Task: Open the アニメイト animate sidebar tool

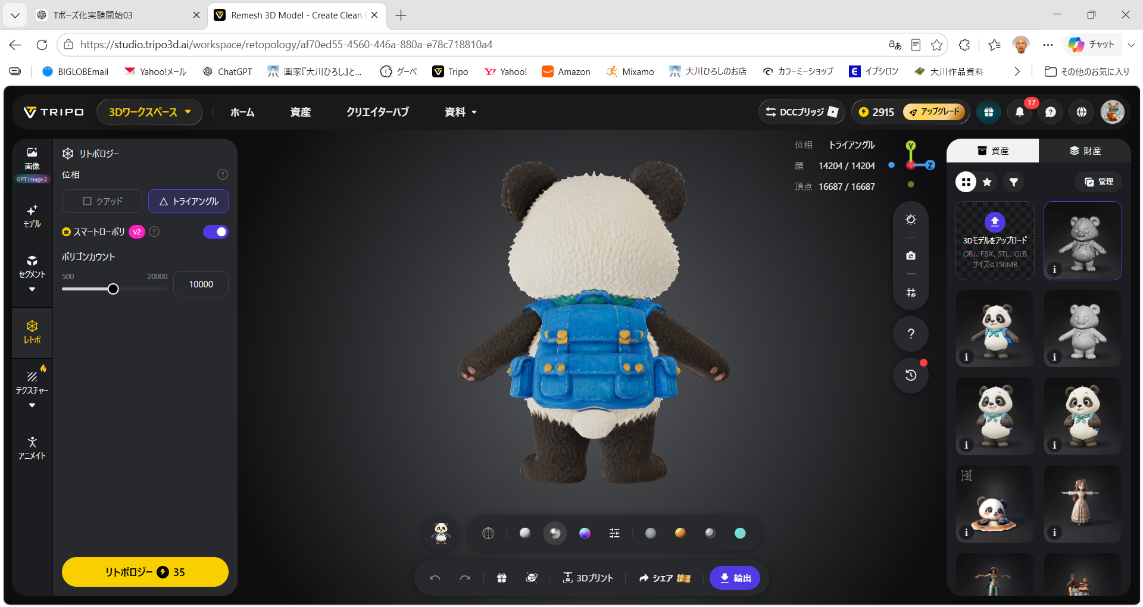Action: 32,448
